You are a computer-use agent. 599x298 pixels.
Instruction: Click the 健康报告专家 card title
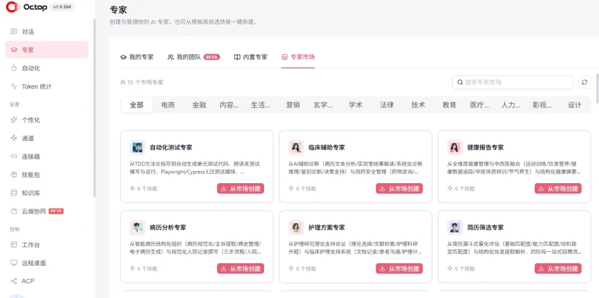coord(485,148)
